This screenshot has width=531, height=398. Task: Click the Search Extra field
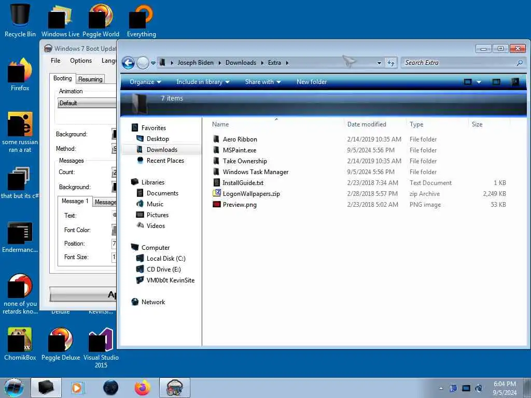(463, 63)
